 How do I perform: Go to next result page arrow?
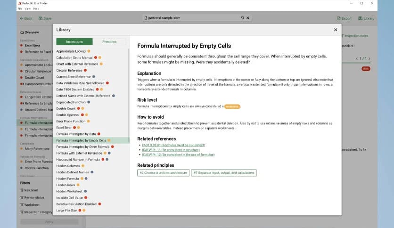369,58
